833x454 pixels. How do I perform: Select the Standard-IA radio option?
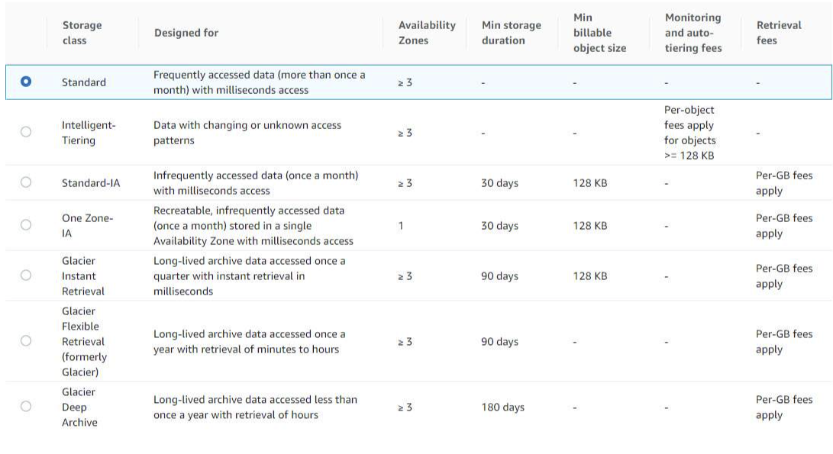26,182
